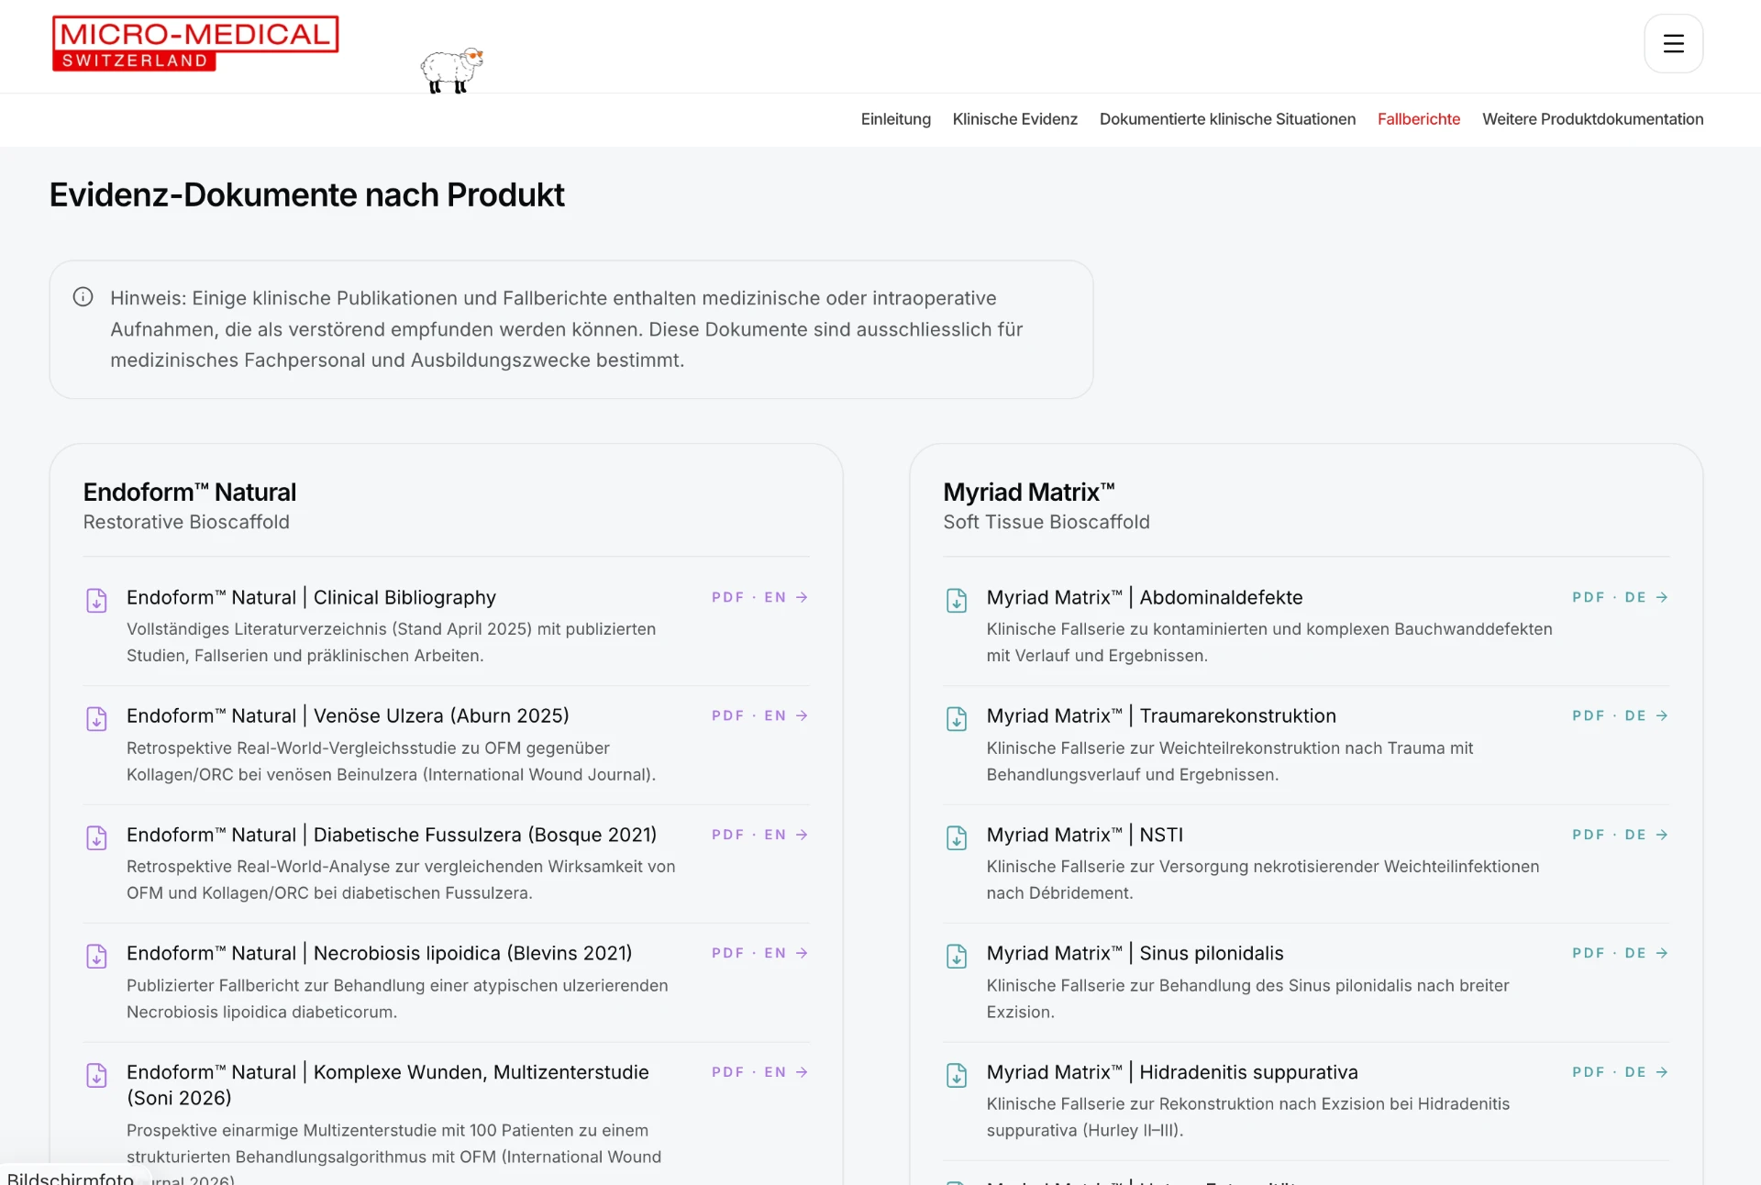The image size is (1761, 1185).
Task: Click description about 'kontaminierten und komplexen Bauchwanddefekten'
Action: pyautogui.click(x=1269, y=642)
